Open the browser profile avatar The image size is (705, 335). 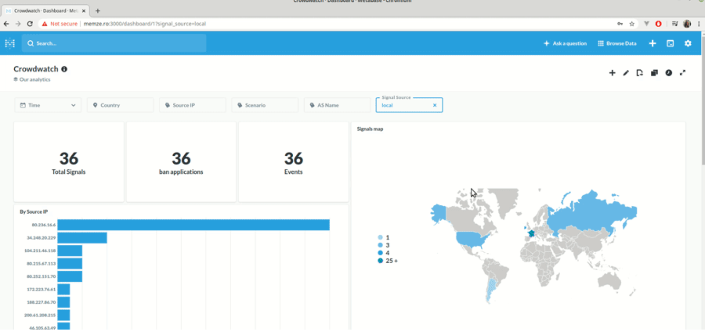coord(687,24)
